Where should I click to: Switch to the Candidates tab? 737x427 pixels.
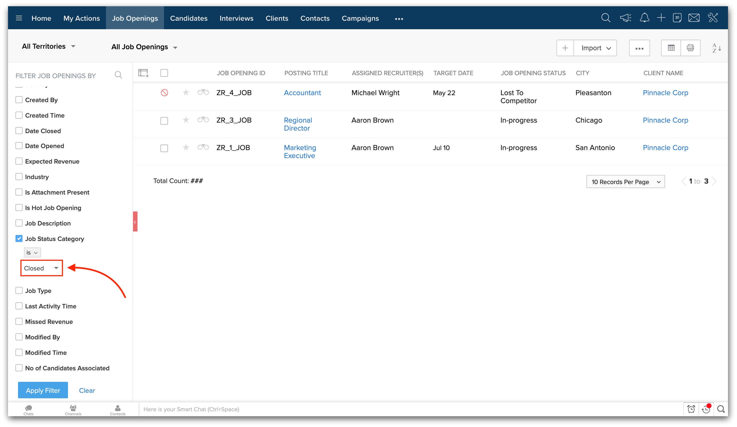pyautogui.click(x=189, y=18)
